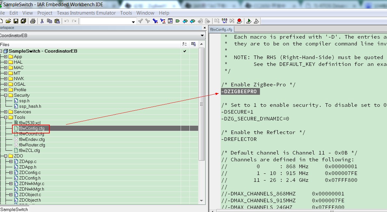Select the SampleSwitch workspace tab
Screen dimensions: 387x212
[14, 209]
